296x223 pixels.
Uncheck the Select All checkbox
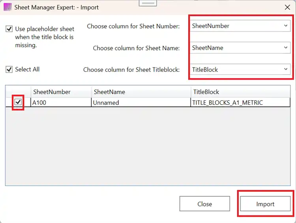coord(9,69)
